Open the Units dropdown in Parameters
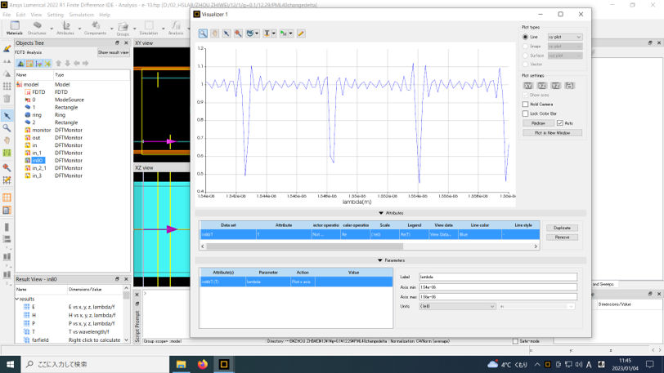Image resolution: width=664 pixels, height=373 pixels. (457, 307)
